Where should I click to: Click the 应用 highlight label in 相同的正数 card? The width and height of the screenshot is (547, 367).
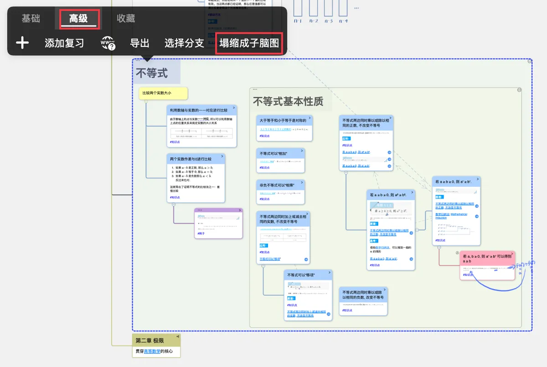[346, 138]
